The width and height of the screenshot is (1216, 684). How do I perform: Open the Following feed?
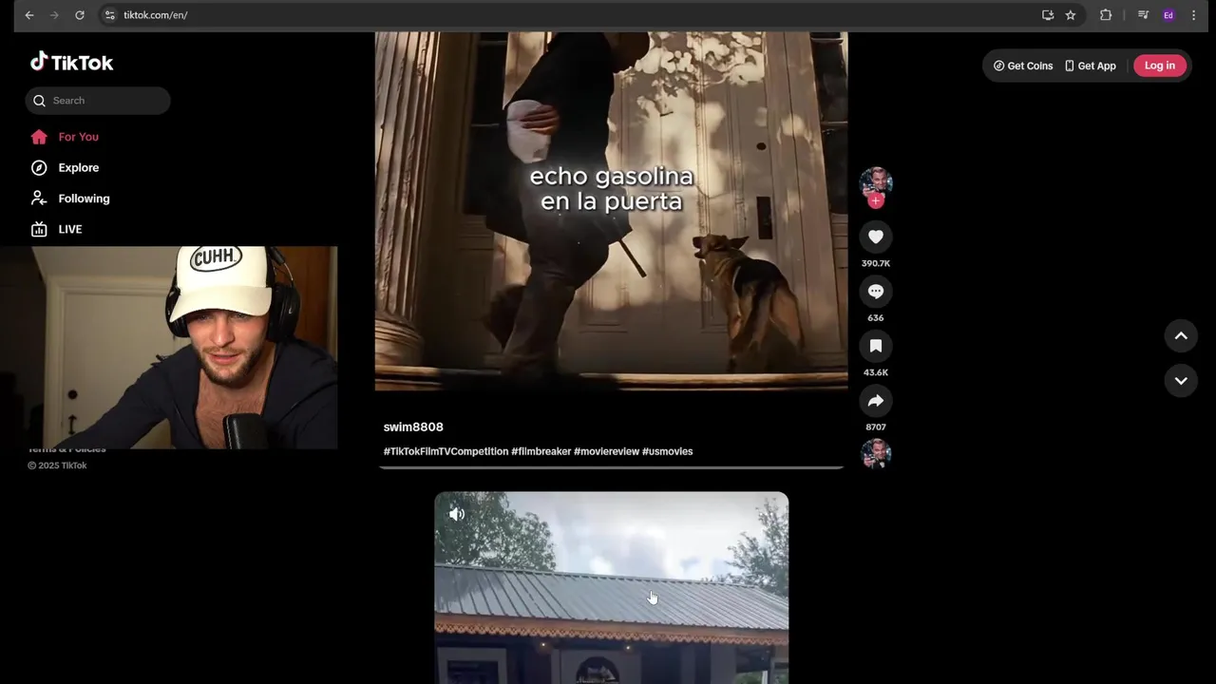coord(84,199)
